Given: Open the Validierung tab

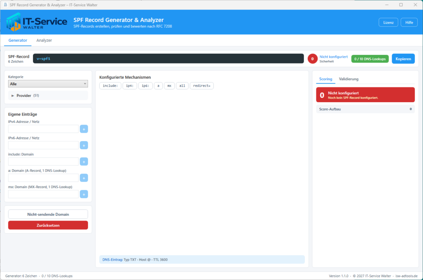Looking at the screenshot, I should 349,79.
